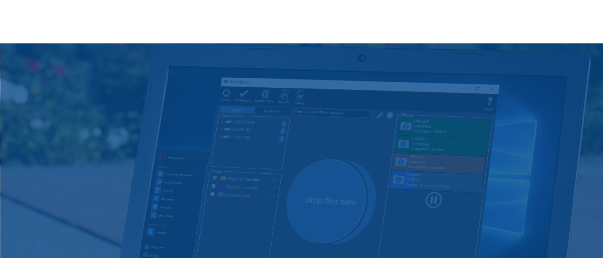
Task: Show info for H: CARD-002 drive
Action: (281, 139)
